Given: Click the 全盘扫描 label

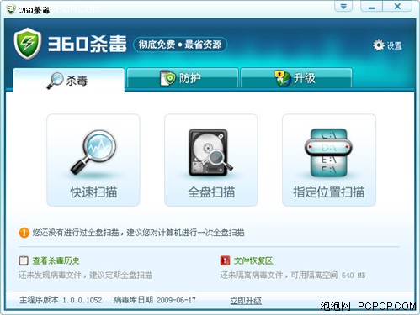Looking at the screenshot, I should tap(211, 192).
